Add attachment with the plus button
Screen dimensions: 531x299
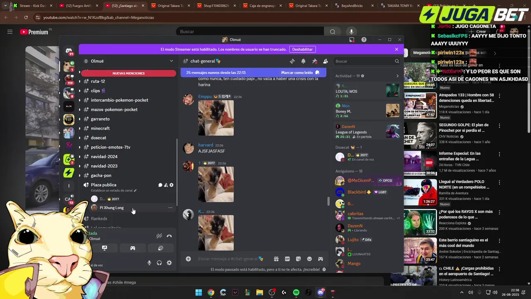click(188, 259)
